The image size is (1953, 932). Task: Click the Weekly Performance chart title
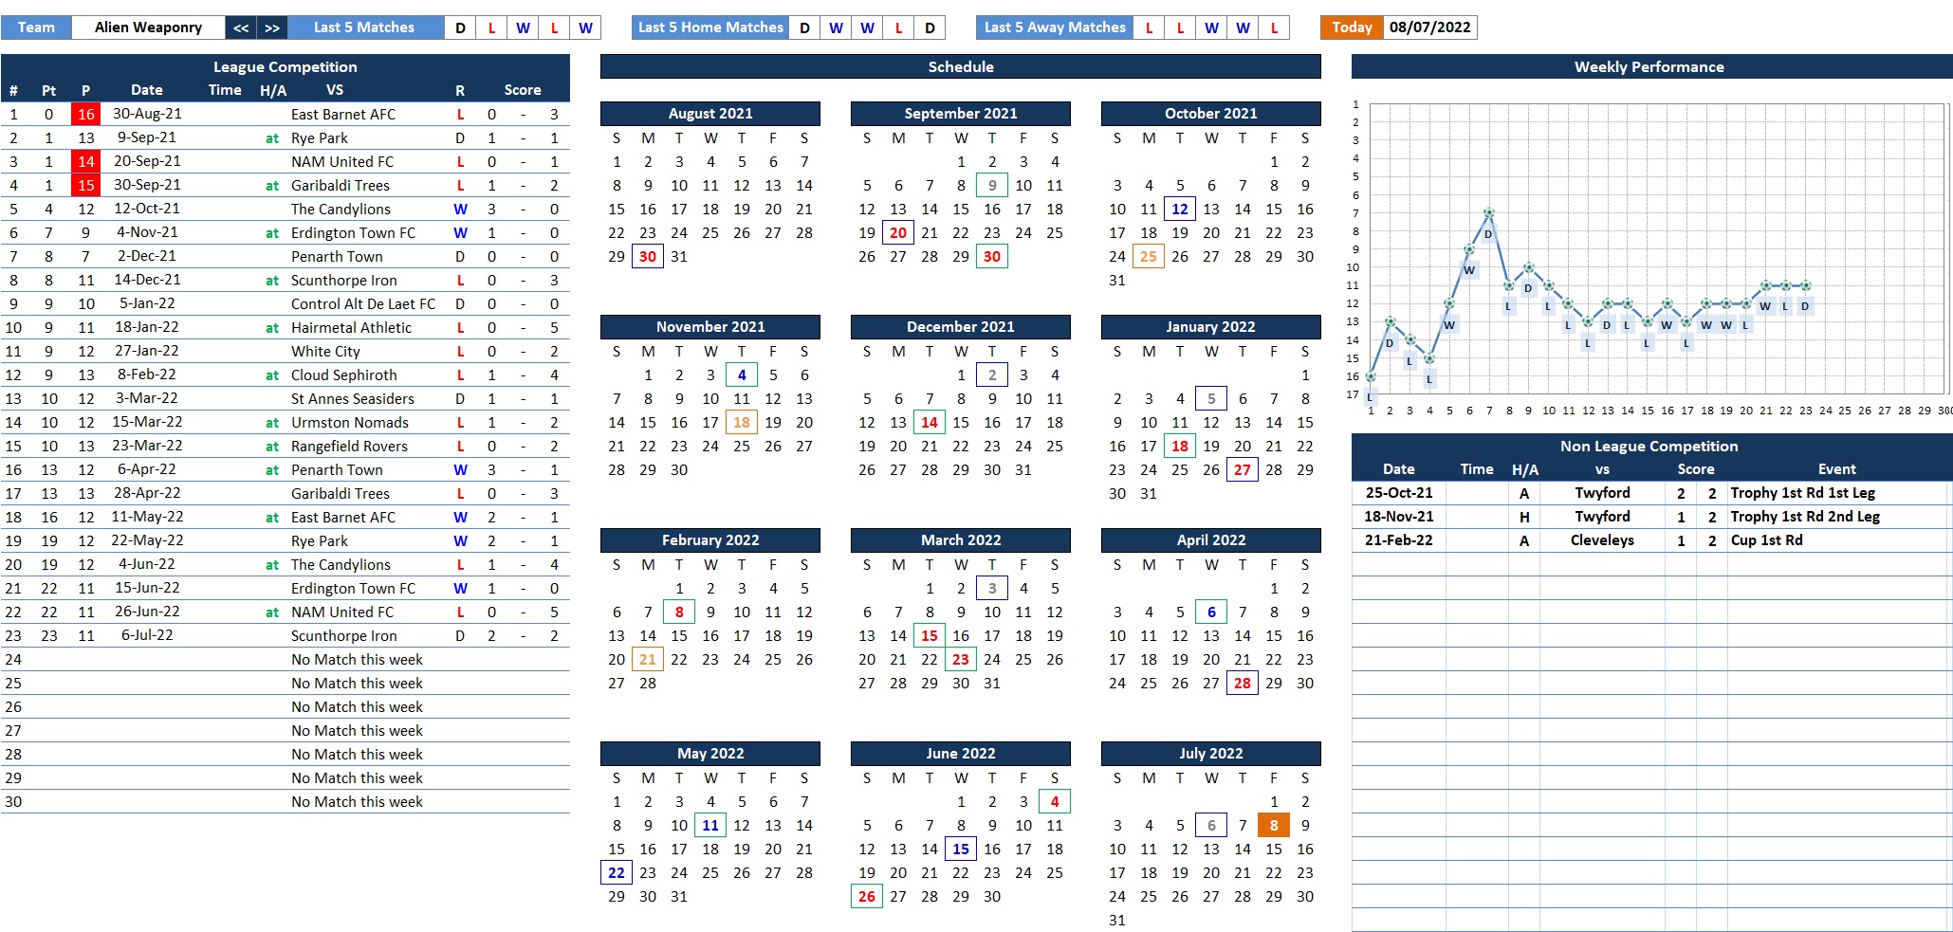(x=1649, y=66)
